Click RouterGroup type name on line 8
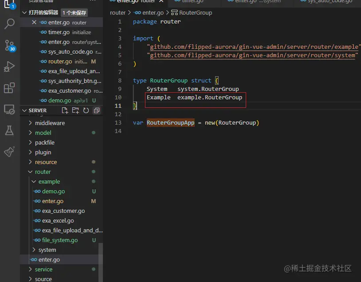361x282 pixels. (x=169, y=81)
